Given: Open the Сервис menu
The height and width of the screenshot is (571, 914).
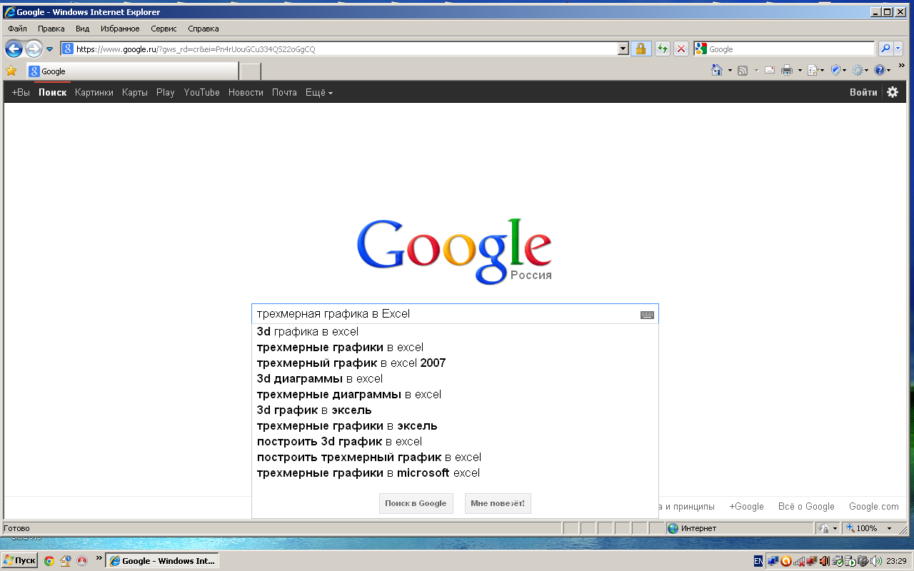Looking at the screenshot, I should coord(164,29).
